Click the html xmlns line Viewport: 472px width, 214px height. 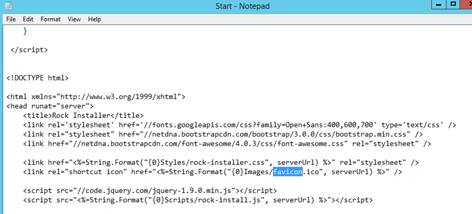(x=96, y=97)
